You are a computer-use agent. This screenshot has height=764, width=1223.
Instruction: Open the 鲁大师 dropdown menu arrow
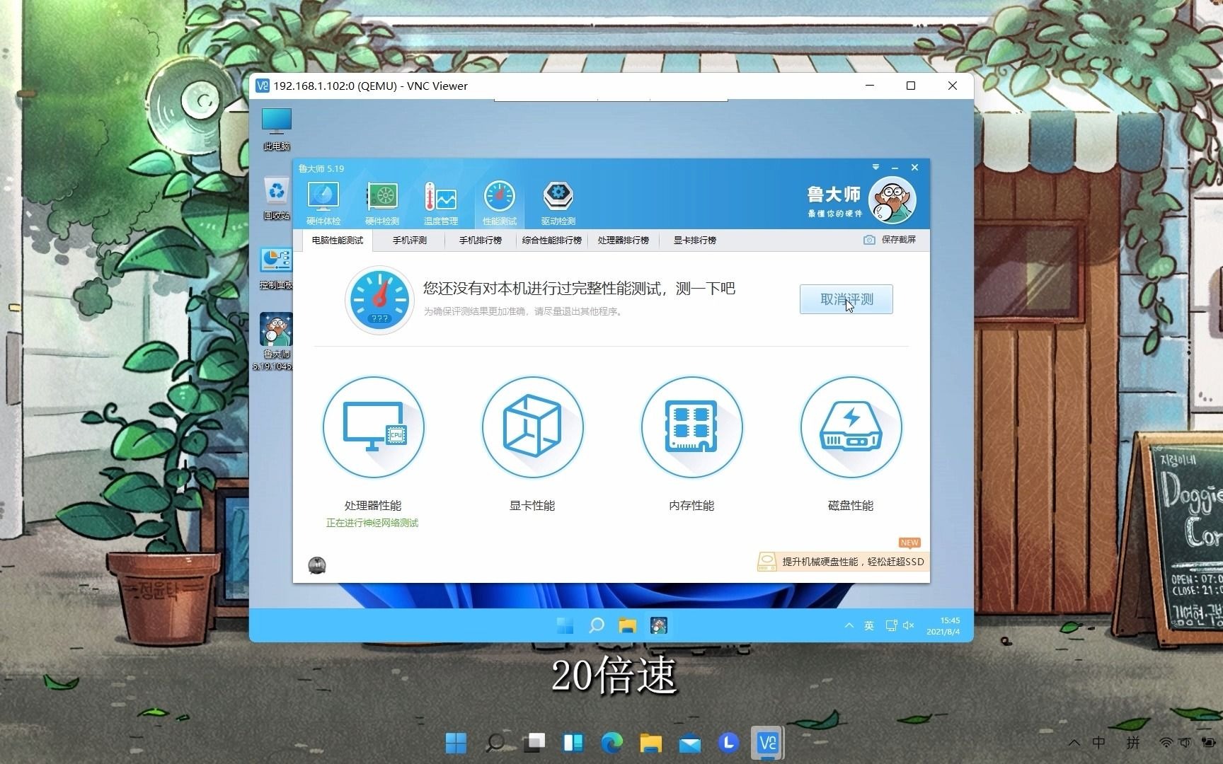[x=875, y=168]
